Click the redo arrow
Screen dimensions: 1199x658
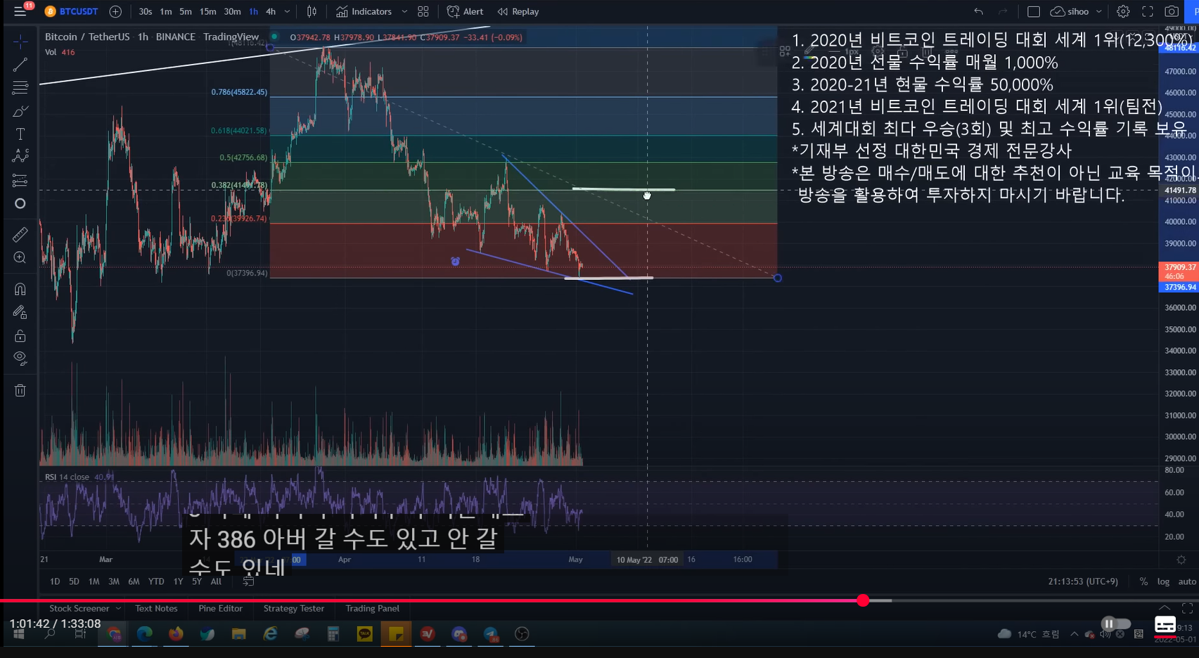[1003, 11]
